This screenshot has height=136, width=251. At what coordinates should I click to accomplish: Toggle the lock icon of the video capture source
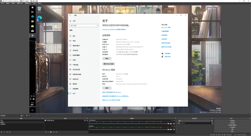(87, 120)
